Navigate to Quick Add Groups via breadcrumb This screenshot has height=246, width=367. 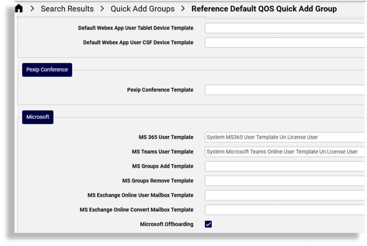[142, 8]
